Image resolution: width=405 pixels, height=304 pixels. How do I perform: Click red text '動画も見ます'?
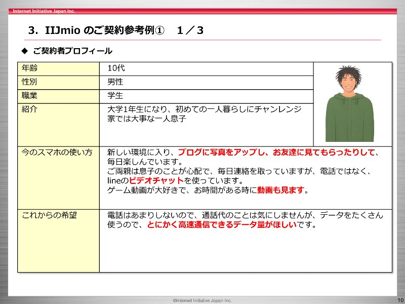pos(280,191)
